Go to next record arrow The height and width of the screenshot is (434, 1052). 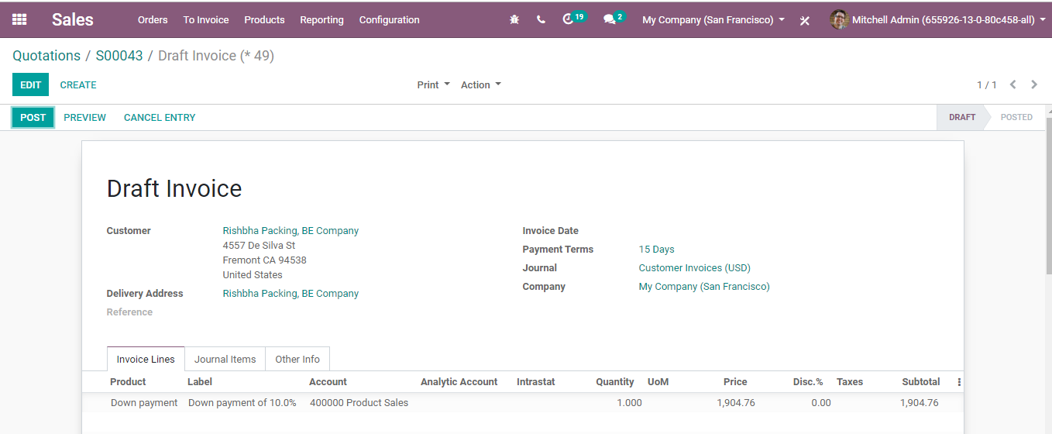tap(1034, 84)
